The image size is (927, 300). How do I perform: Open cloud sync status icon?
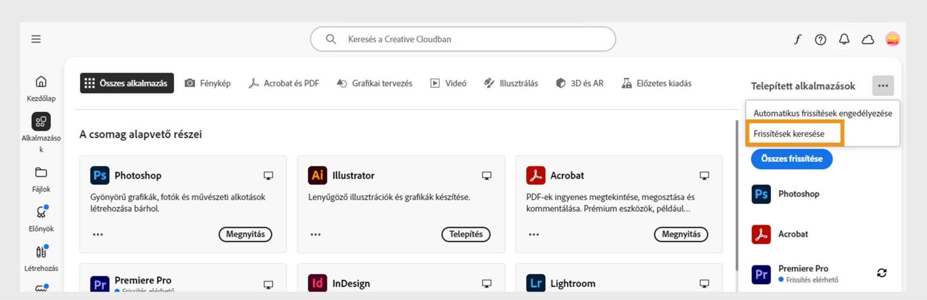(x=868, y=40)
